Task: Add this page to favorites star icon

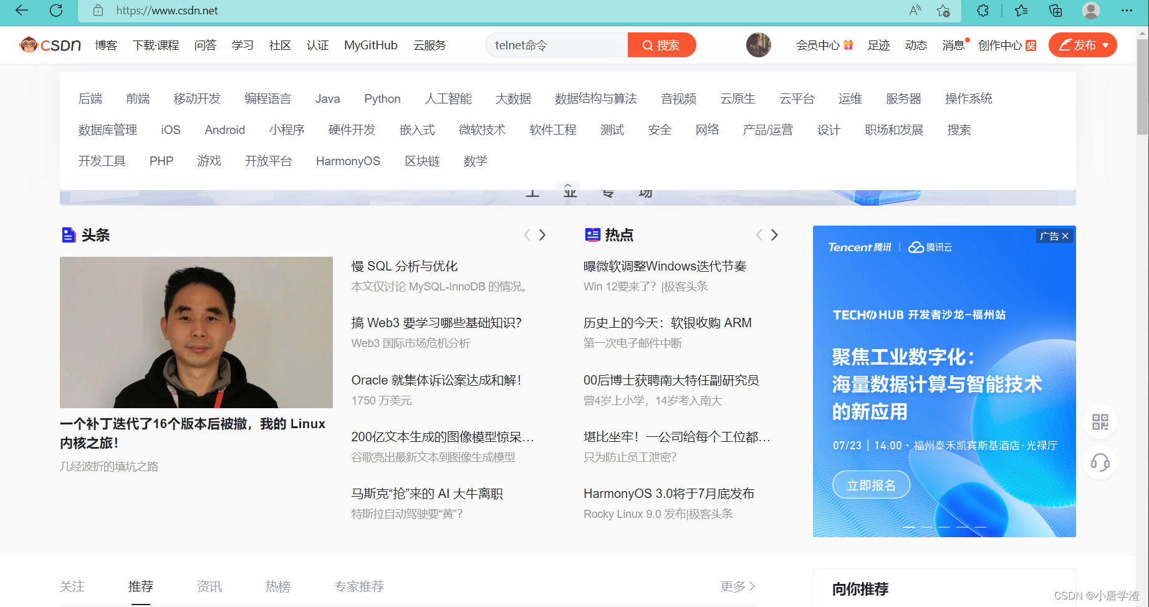Action: 943,11
